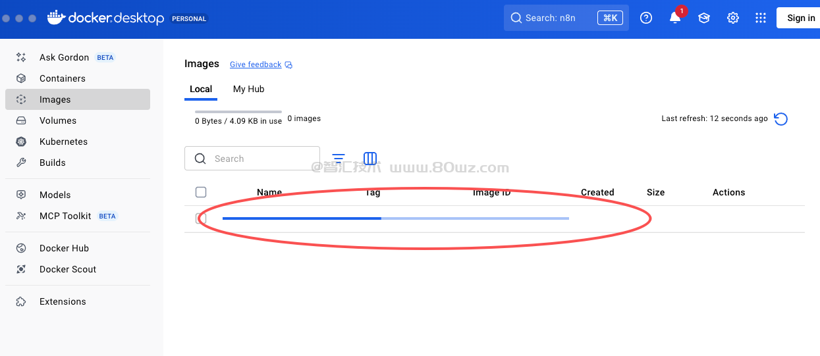
Task: Open Containers in the sidebar
Action: pos(63,78)
